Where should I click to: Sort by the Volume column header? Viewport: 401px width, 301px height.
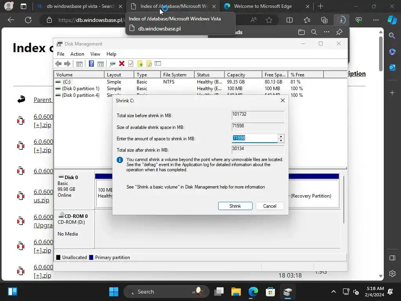pos(79,75)
